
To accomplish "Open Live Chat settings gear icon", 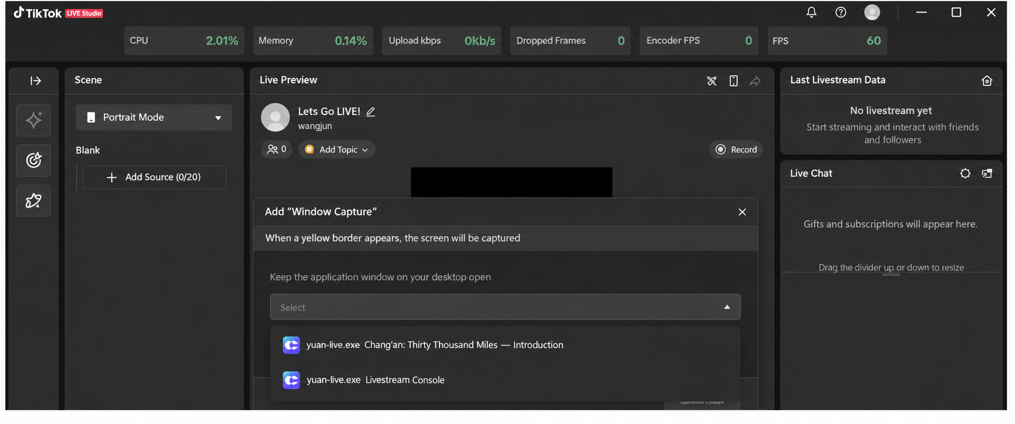I will coord(965,174).
